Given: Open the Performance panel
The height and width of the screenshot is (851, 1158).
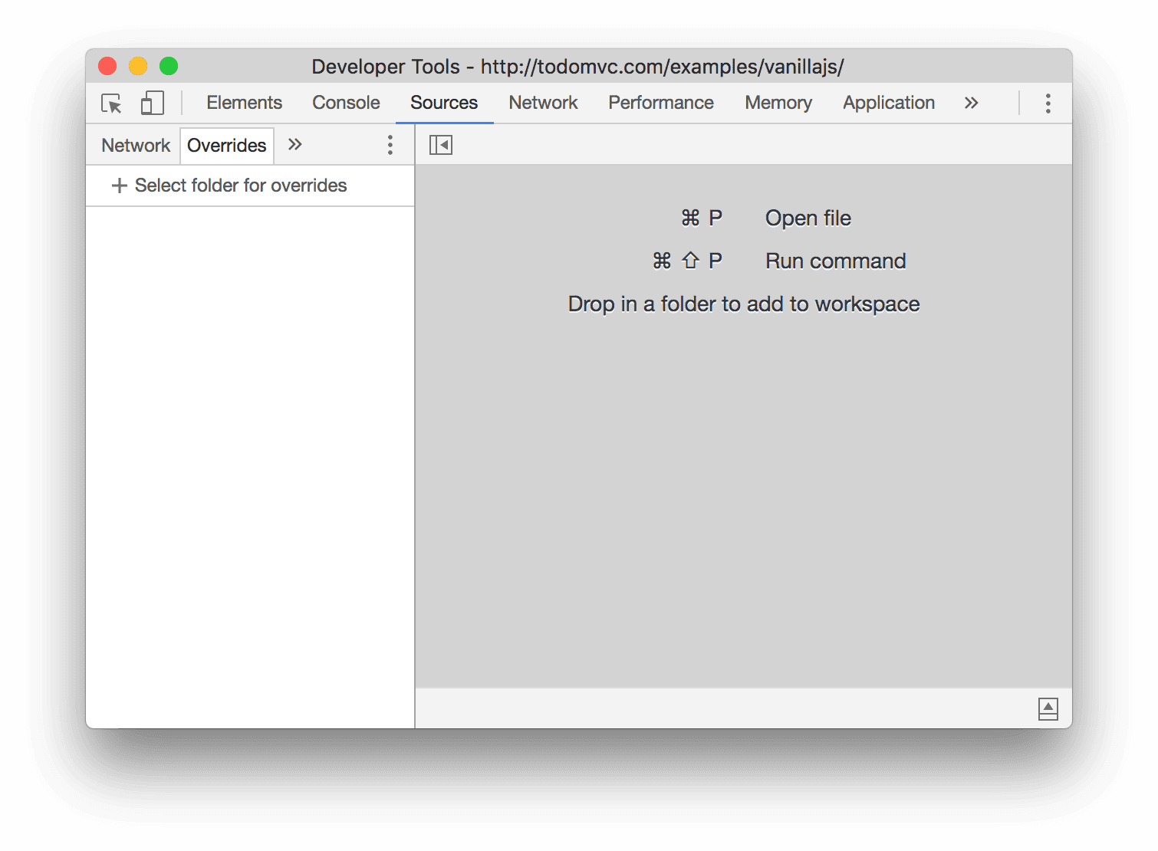Looking at the screenshot, I should click(660, 103).
